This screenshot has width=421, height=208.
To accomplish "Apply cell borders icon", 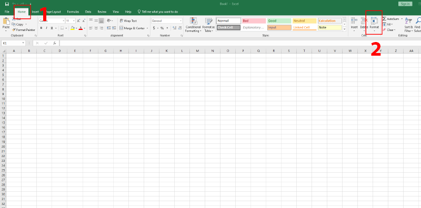I will [62, 28].
